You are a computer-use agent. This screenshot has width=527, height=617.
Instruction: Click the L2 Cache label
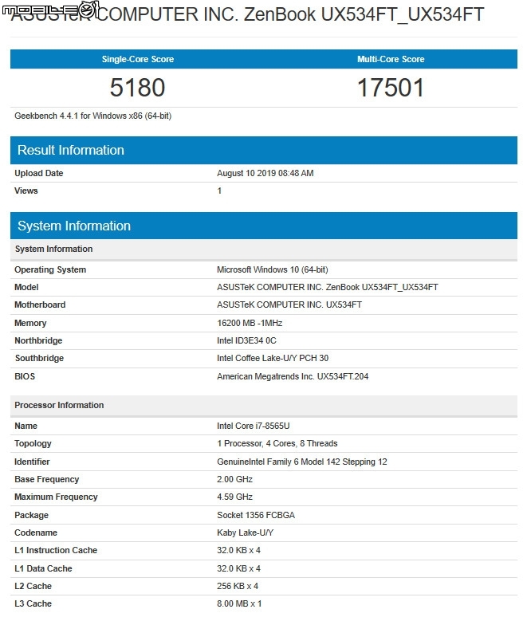(x=33, y=586)
